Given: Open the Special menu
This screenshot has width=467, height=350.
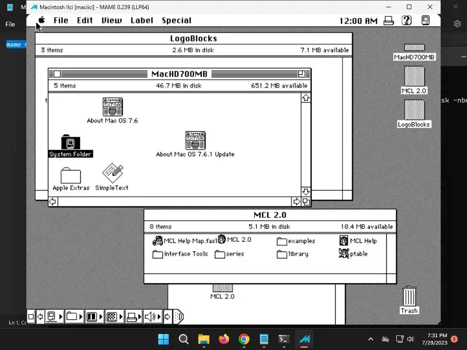Looking at the screenshot, I should [x=176, y=21].
